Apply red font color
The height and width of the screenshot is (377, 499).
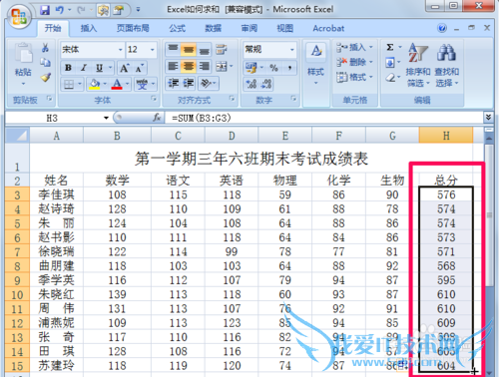pyautogui.click(x=117, y=84)
